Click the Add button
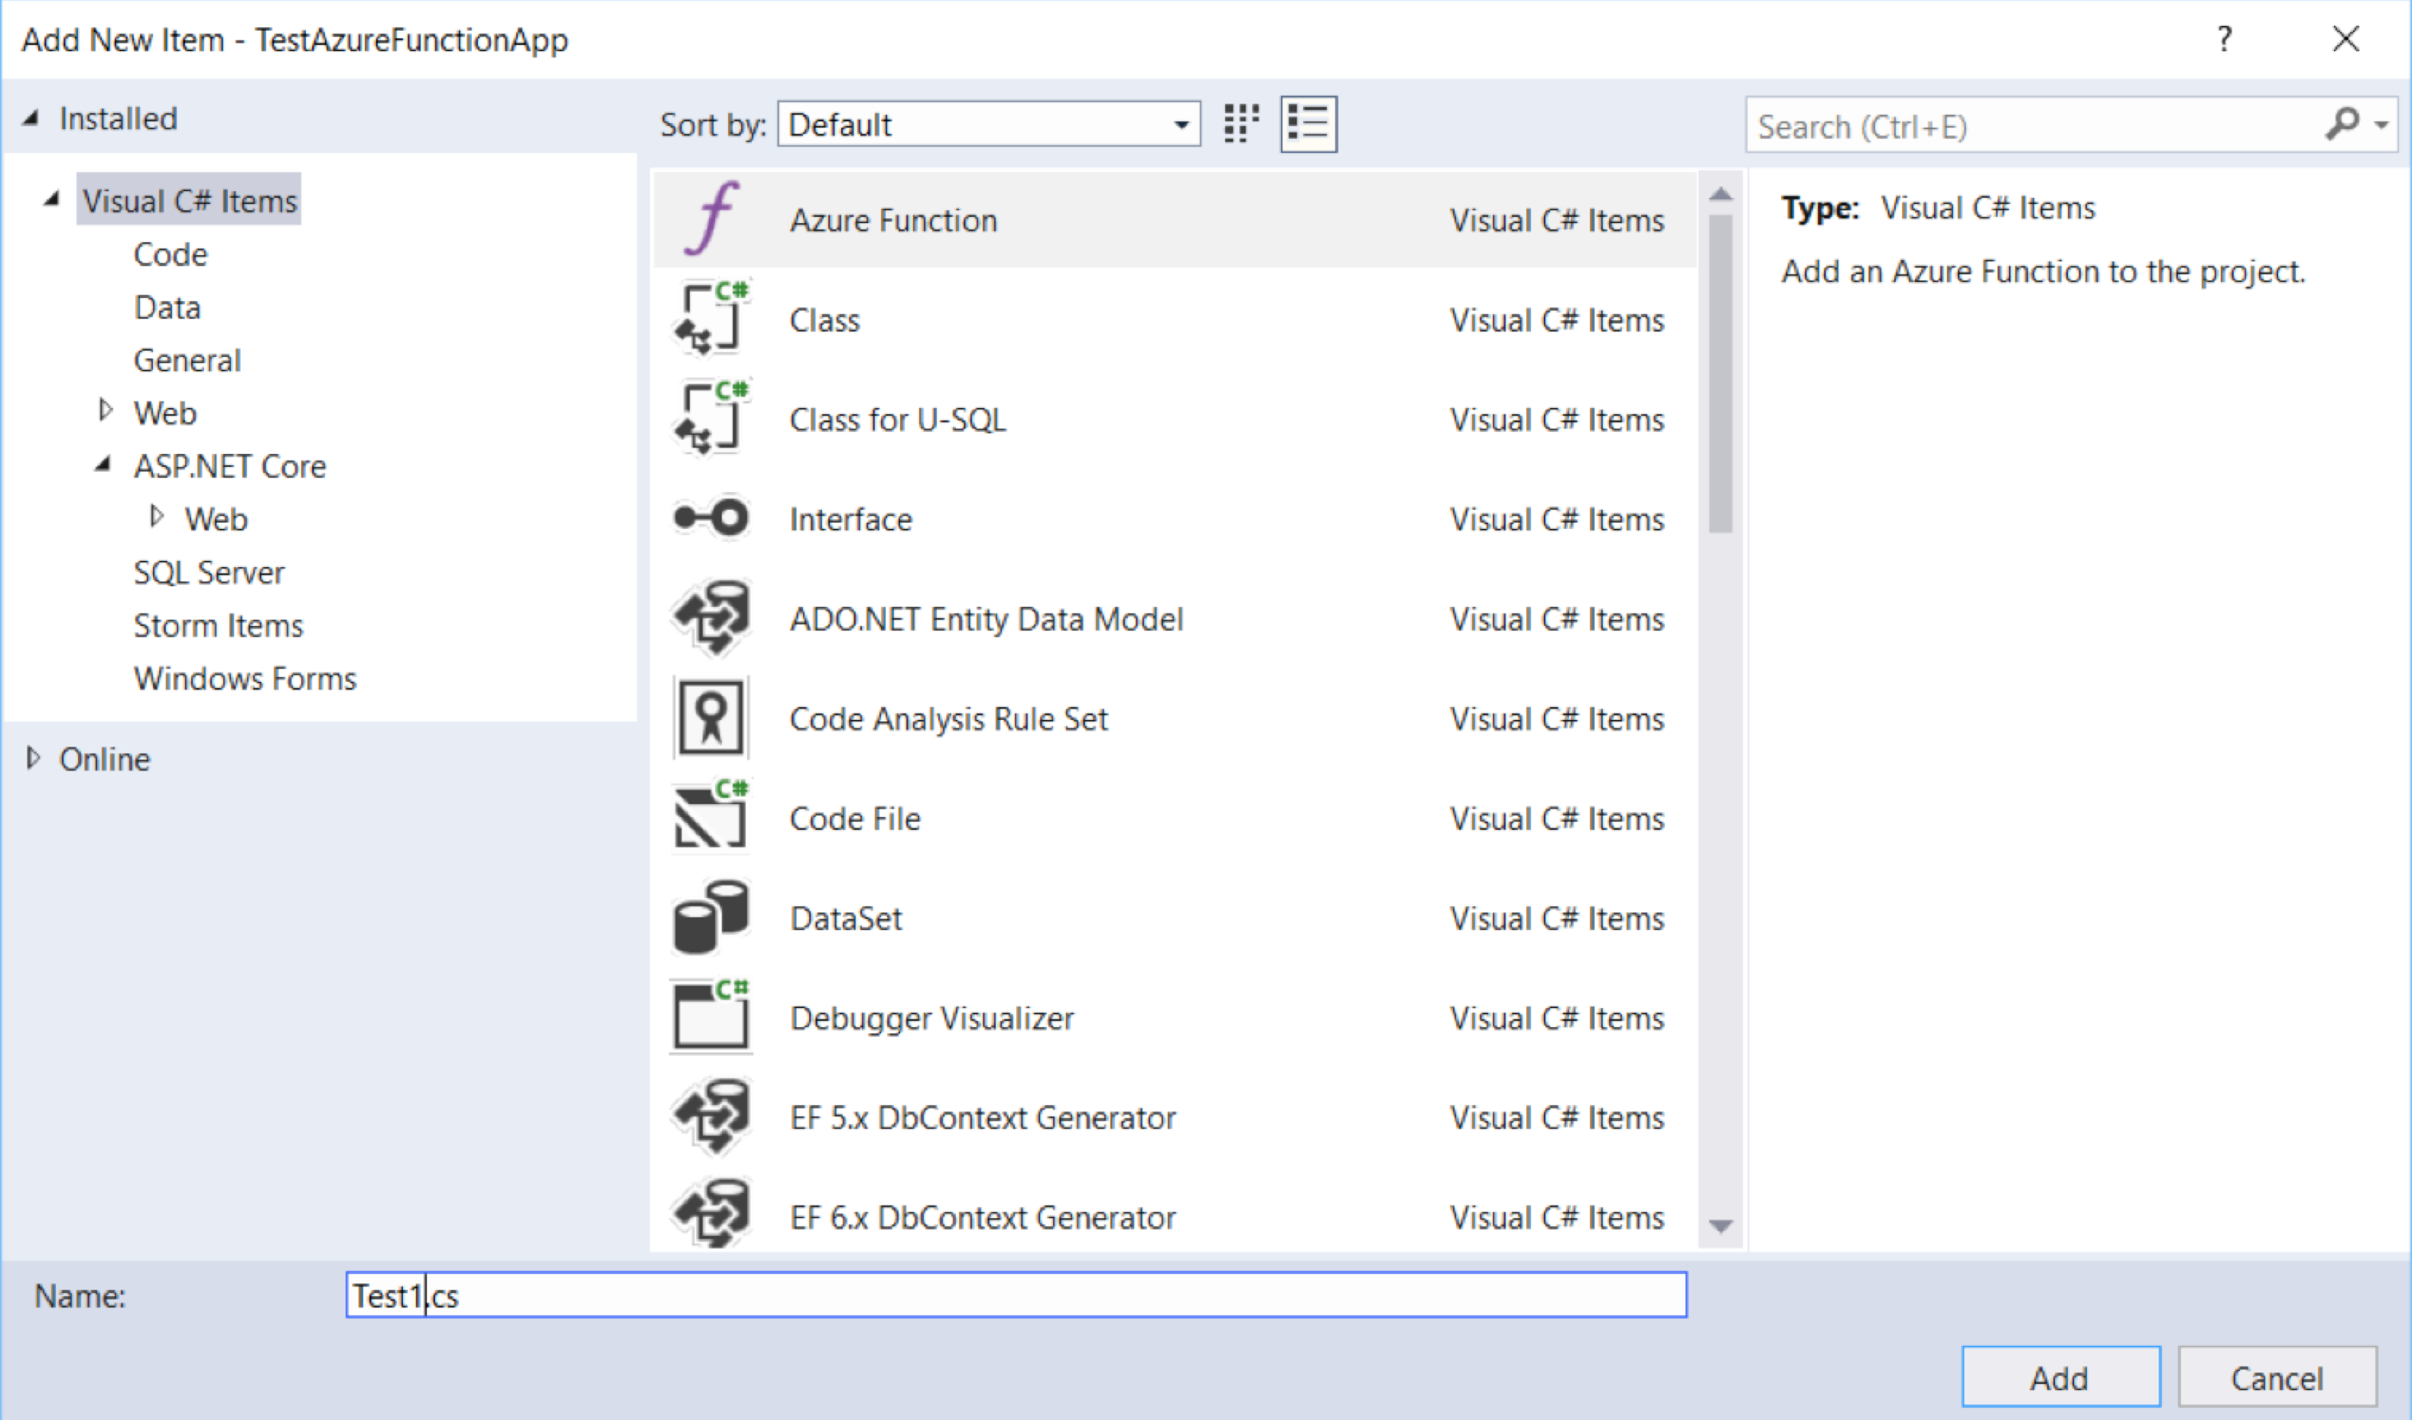 click(2060, 1378)
